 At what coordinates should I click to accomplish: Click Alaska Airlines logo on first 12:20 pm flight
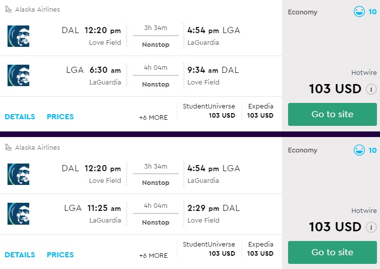pos(18,36)
